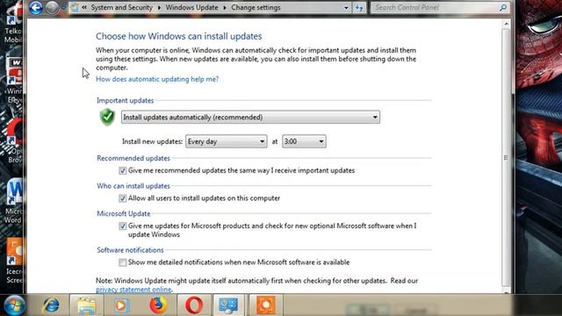Click the Important updates section heading

point(125,101)
